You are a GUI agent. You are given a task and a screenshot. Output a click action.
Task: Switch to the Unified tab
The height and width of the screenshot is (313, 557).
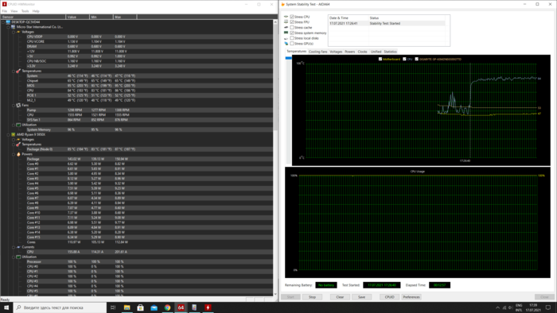point(376,52)
